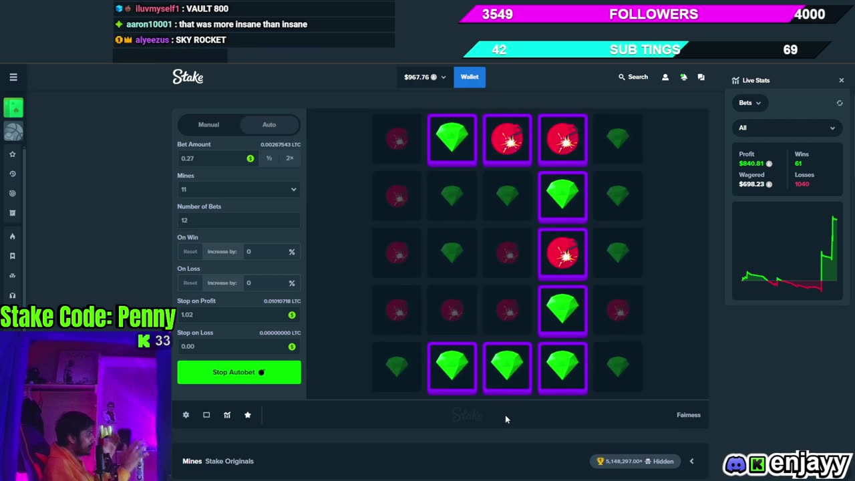Open the Challenges target icon in sidebar
855x481 pixels.
coord(12,194)
